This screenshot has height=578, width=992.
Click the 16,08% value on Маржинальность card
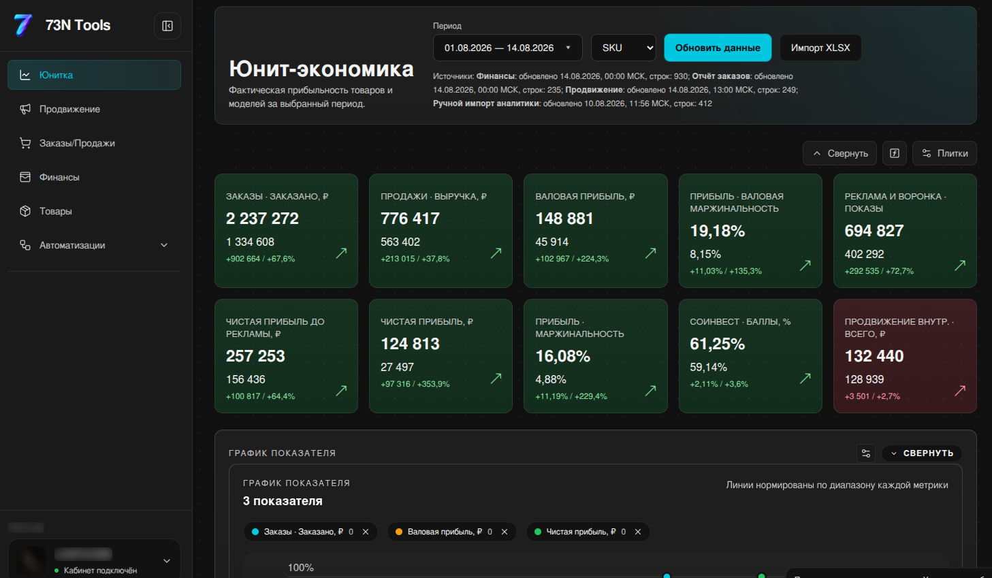(x=563, y=356)
